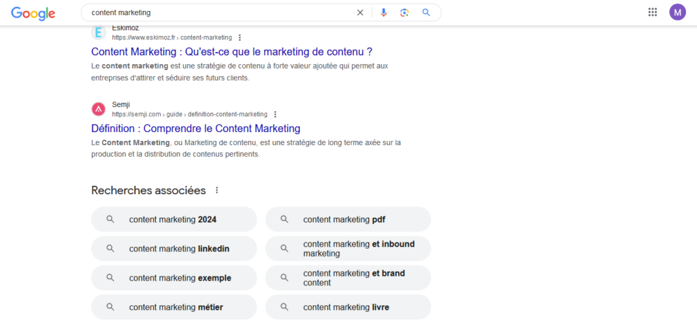Click the eskimoz.fr content-marketing URL
Screen dimensions: 697x331
(172, 37)
